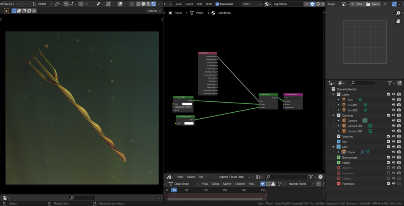Switch to solid viewport shading
404x206 pixels.
click(x=144, y=4)
